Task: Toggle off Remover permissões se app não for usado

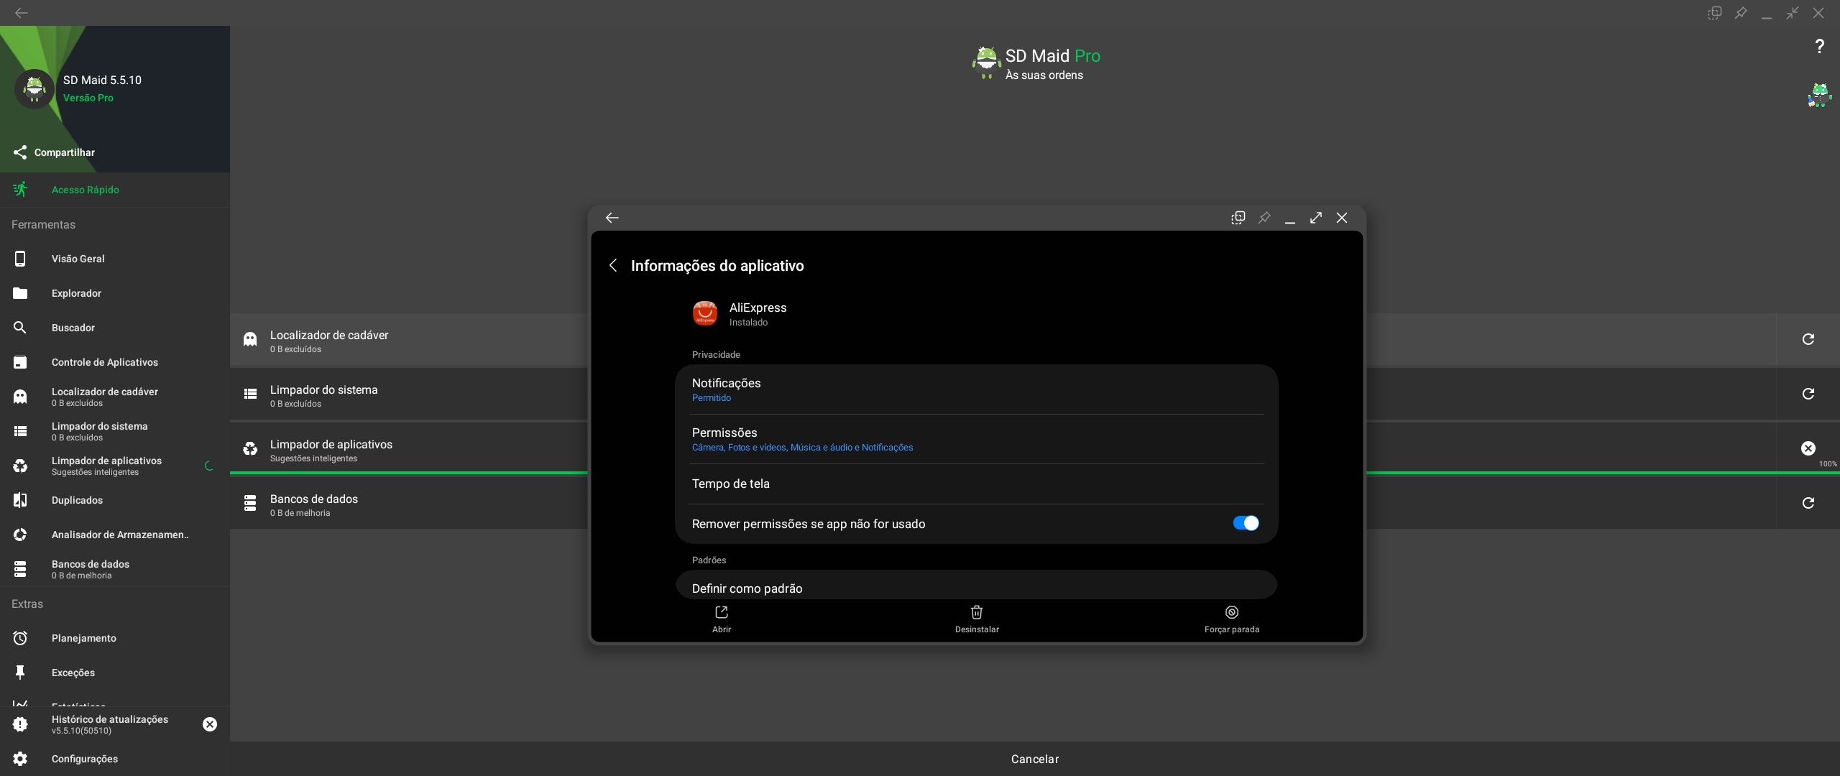Action: (x=1245, y=523)
